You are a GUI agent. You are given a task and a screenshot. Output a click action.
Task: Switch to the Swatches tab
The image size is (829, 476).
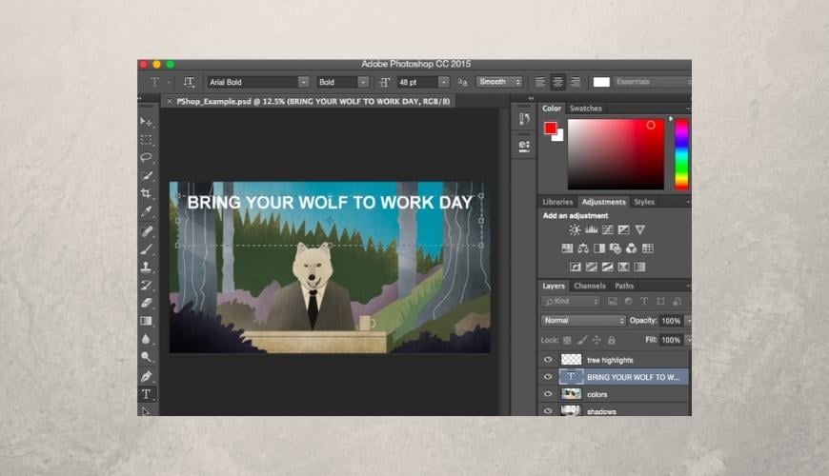[x=586, y=109]
